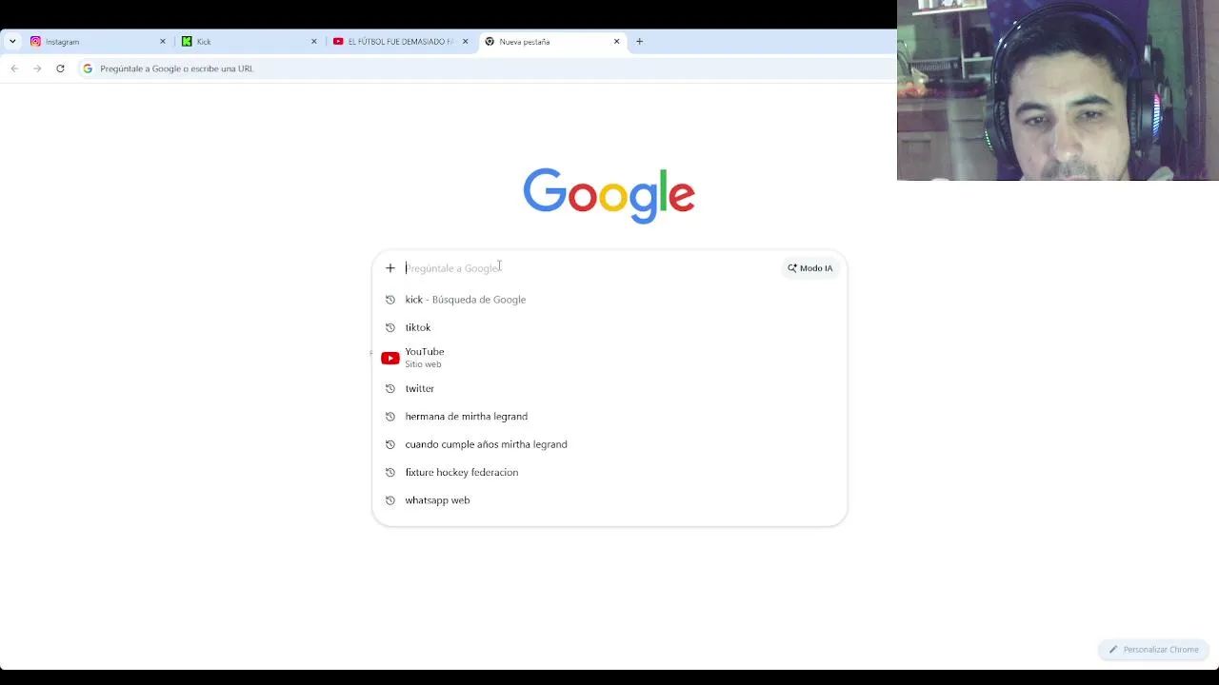The image size is (1219, 685).
Task: Click the Chrome favicon on Nueva pestaña tab
Action: pyautogui.click(x=490, y=42)
